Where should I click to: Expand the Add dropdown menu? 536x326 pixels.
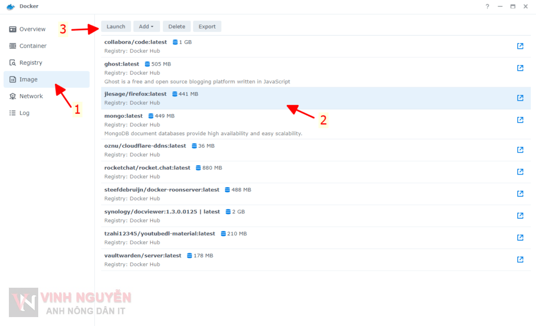point(147,26)
